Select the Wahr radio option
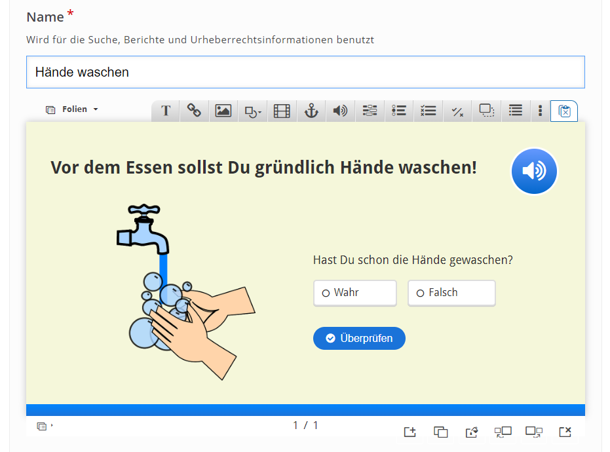 click(355, 293)
